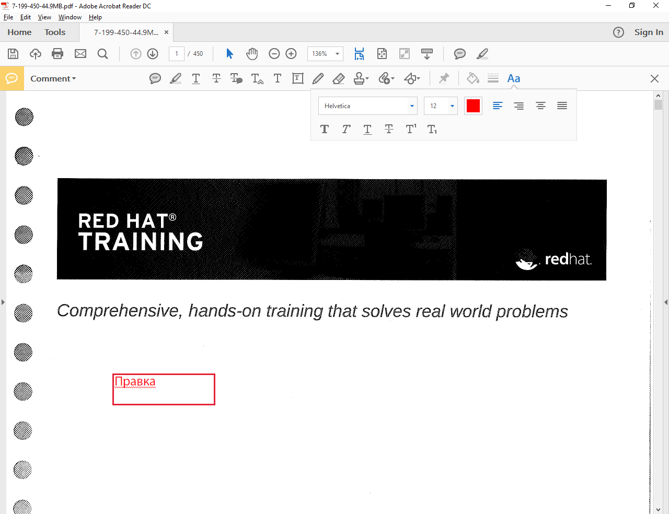Screen dimensions: 669x514
Task: Click the page number input field
Action: [177, 54]
